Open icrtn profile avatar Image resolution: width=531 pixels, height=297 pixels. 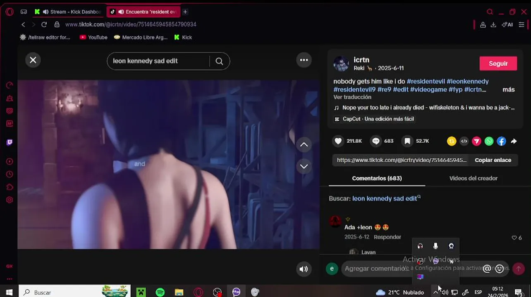coord(341,64)
